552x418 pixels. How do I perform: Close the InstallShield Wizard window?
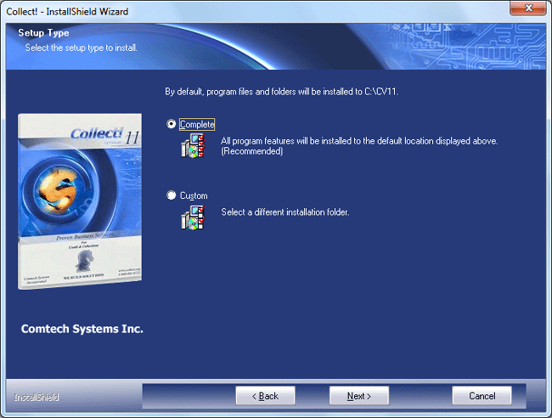[528, 9]
